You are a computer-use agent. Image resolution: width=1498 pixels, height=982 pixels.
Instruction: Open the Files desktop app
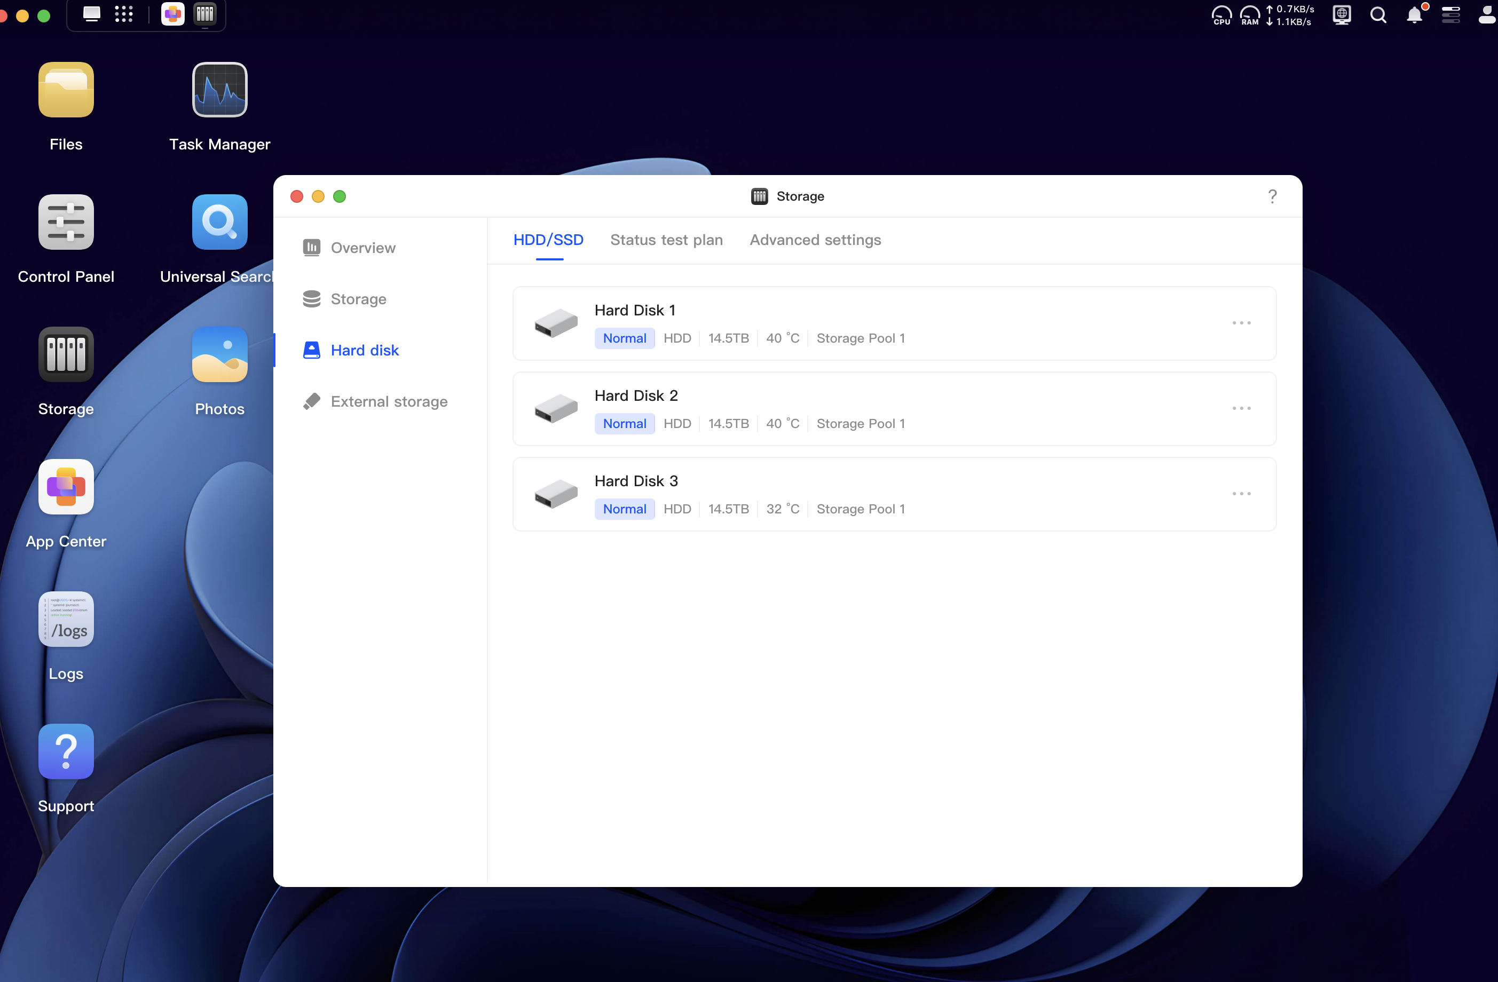point(66,90)
